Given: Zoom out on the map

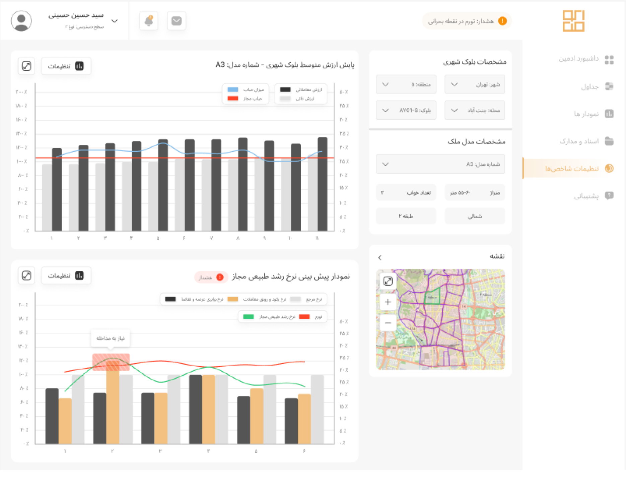Looking at the screenshot, I should pyautogui.click(x=388, y=323).
